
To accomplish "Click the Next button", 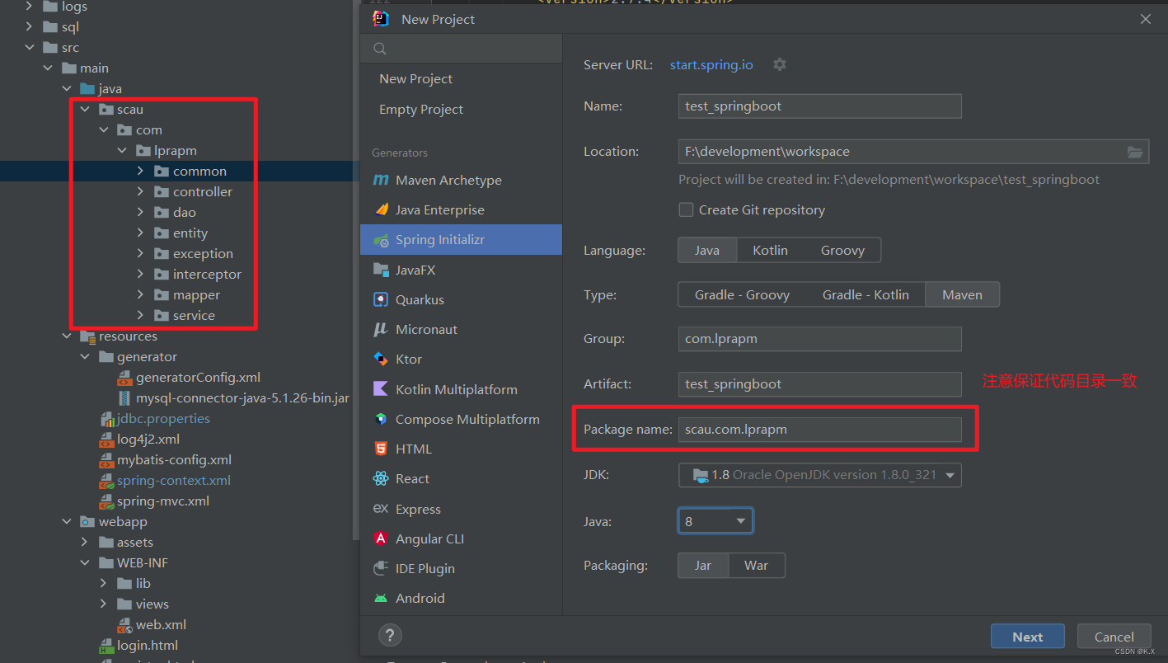I will [x=1027, y=637].
